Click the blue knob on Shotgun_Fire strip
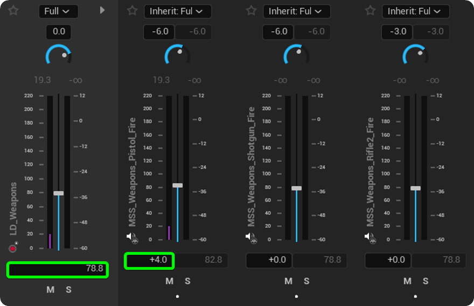 click(297, 55)
